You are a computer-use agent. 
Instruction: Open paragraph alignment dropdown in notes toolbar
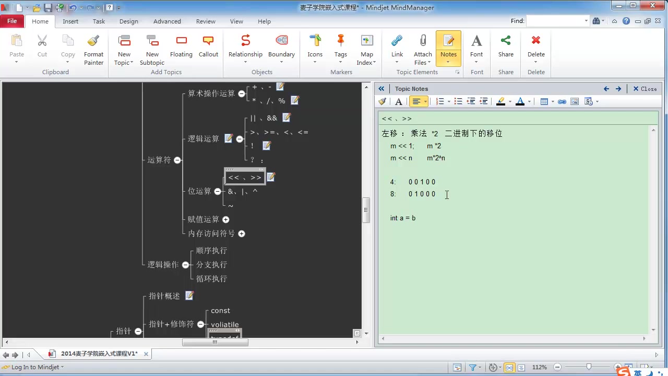click(426, 102)
